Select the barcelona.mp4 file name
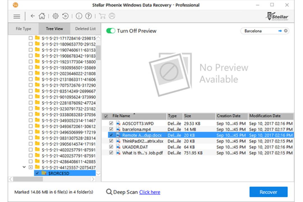This screenshot has height=202, width=303. pyautogui.click(x=136, y=129)
